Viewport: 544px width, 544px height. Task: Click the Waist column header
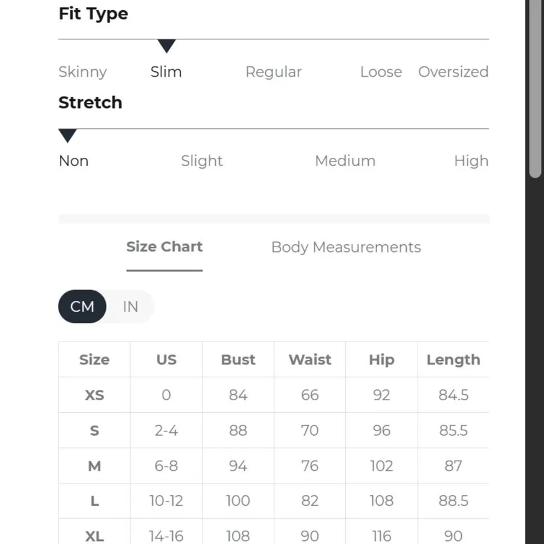(310, 360)
